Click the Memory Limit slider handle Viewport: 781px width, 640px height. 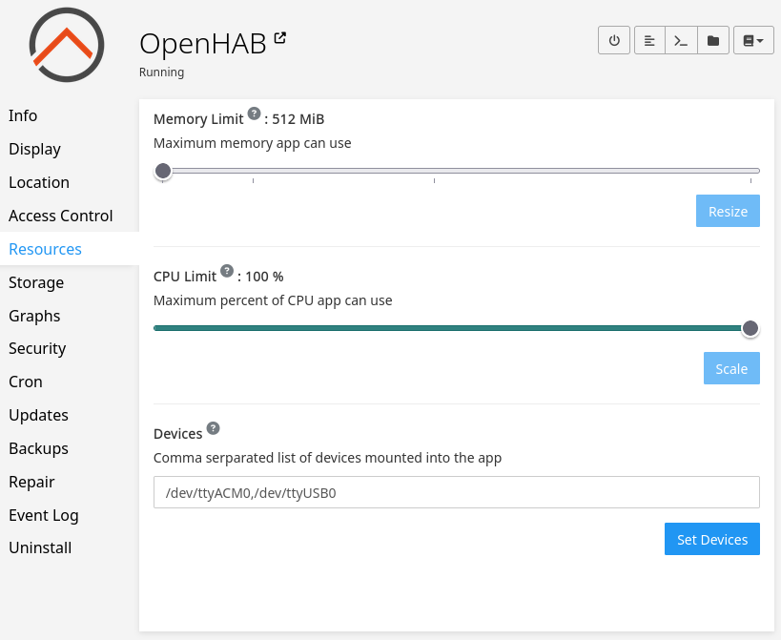pos(163,171)
